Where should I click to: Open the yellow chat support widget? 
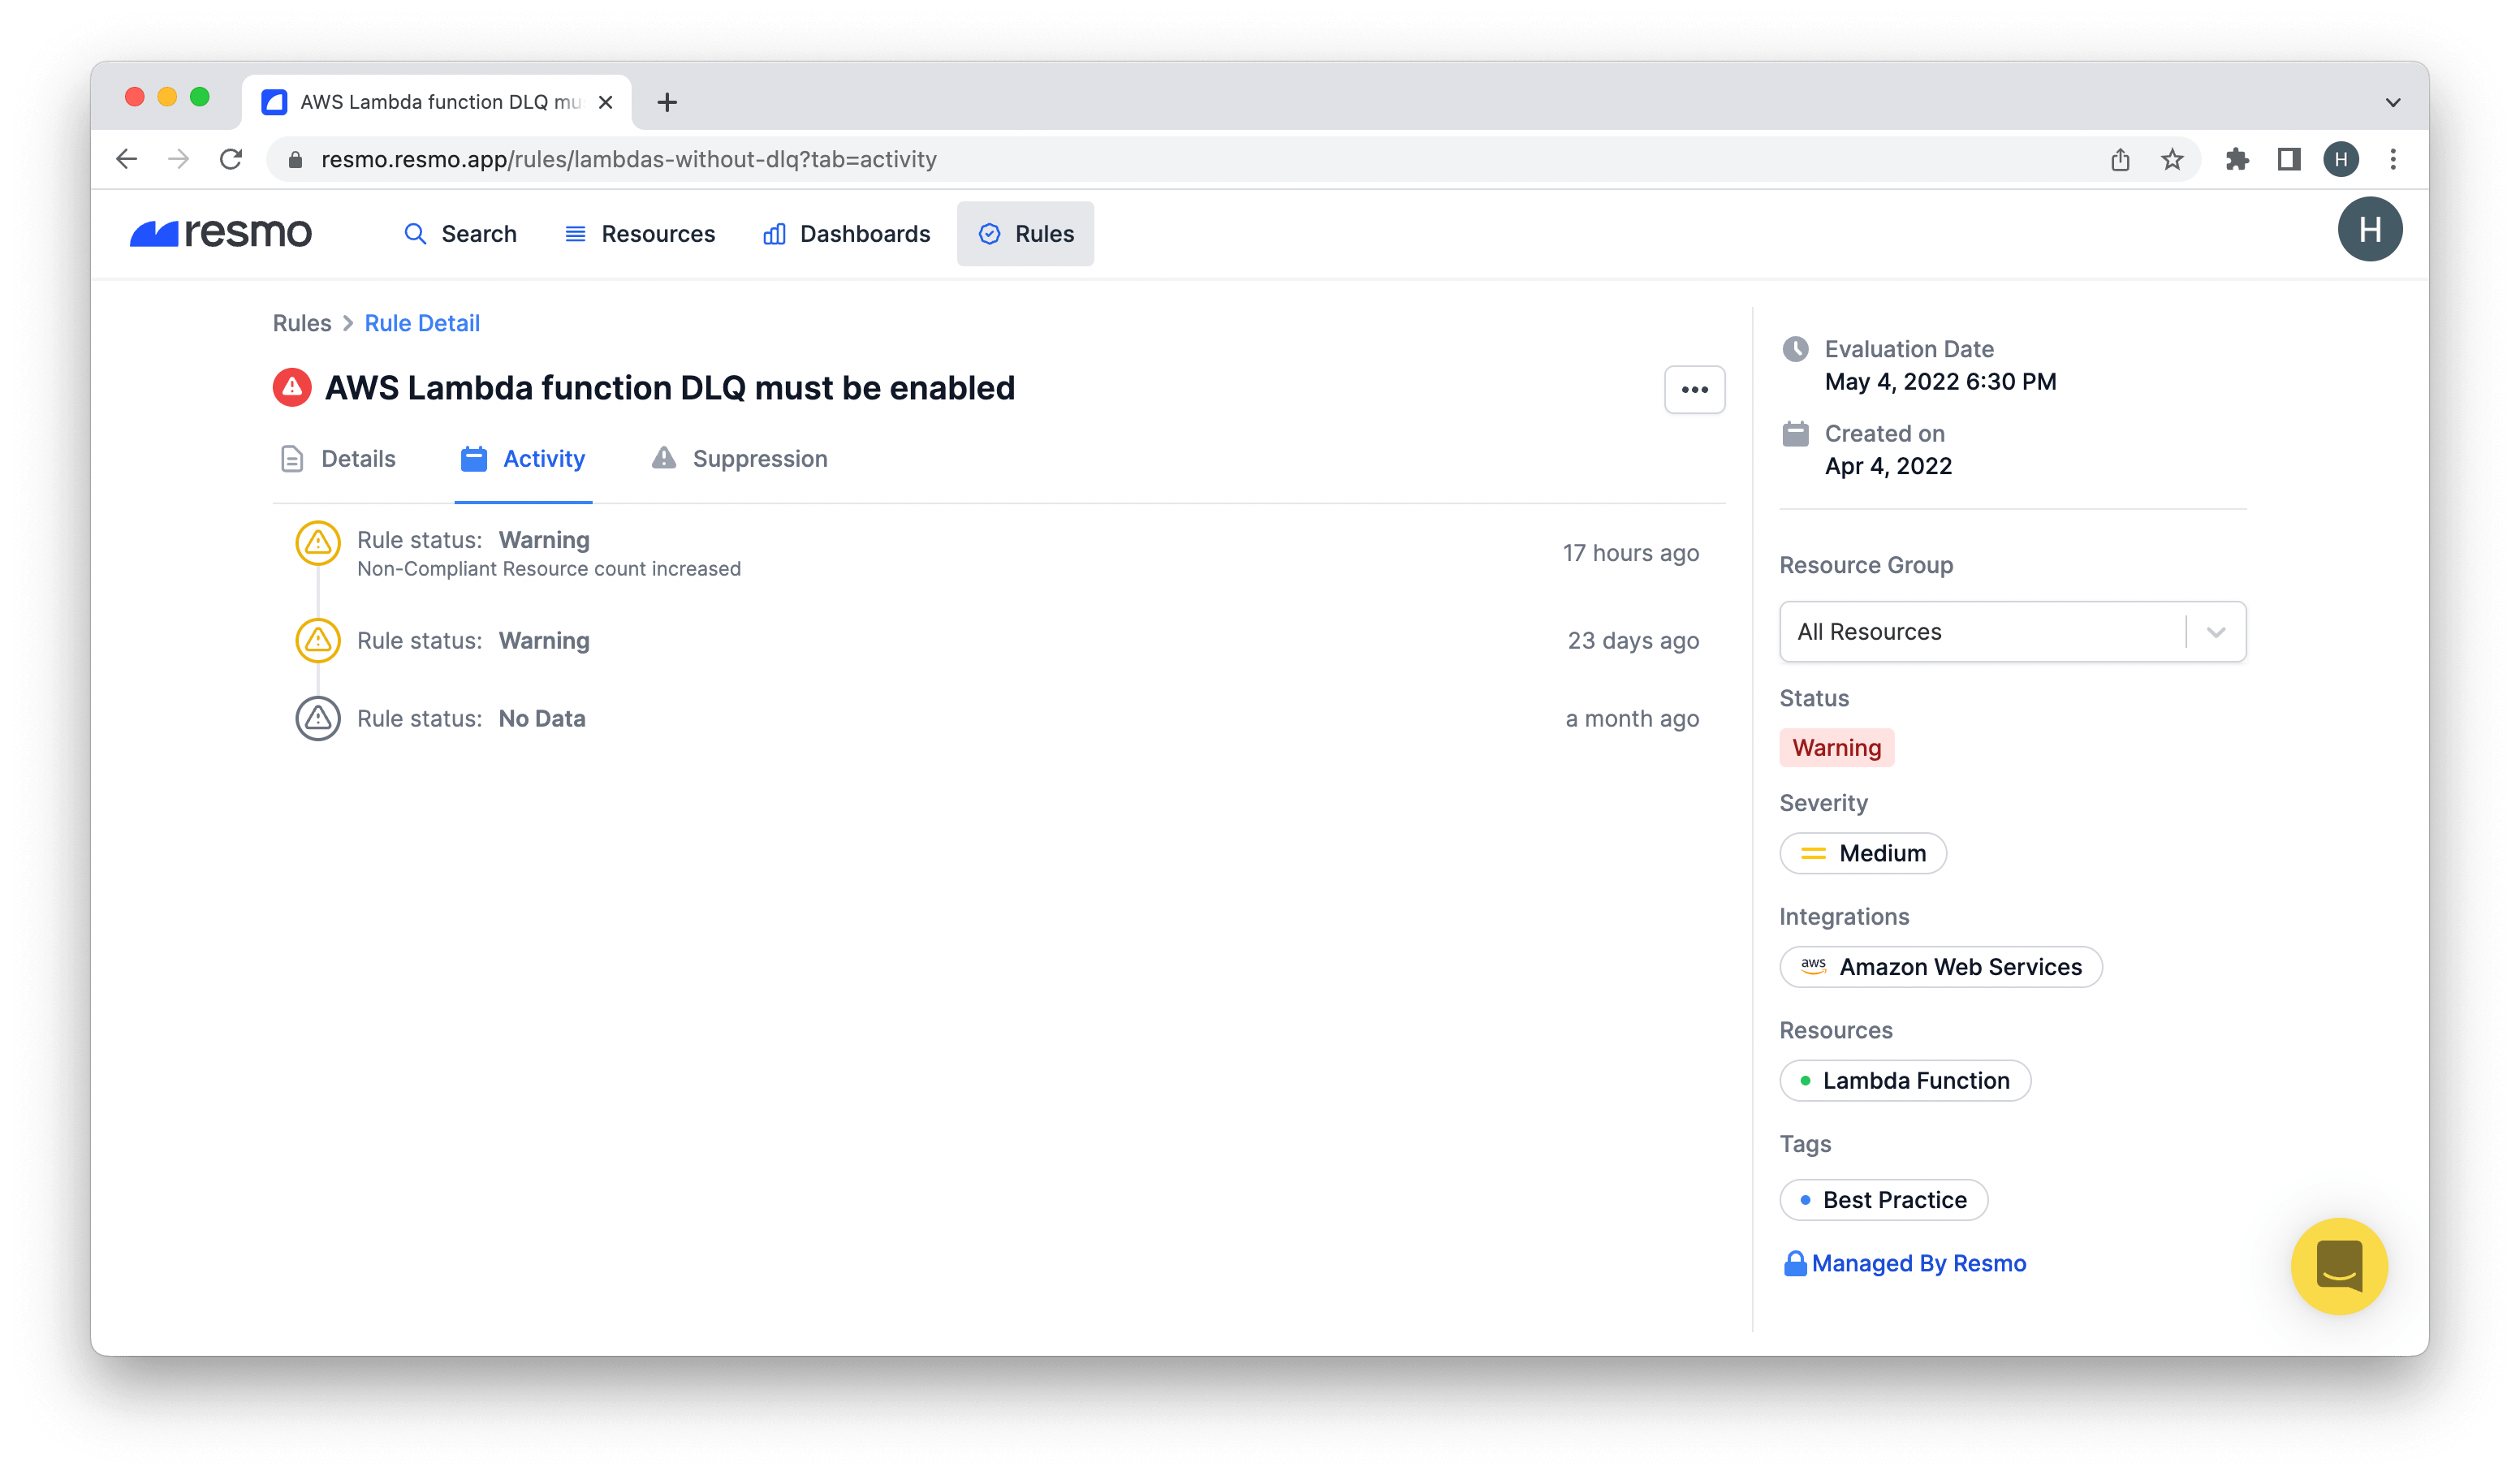[2339, 1266]
